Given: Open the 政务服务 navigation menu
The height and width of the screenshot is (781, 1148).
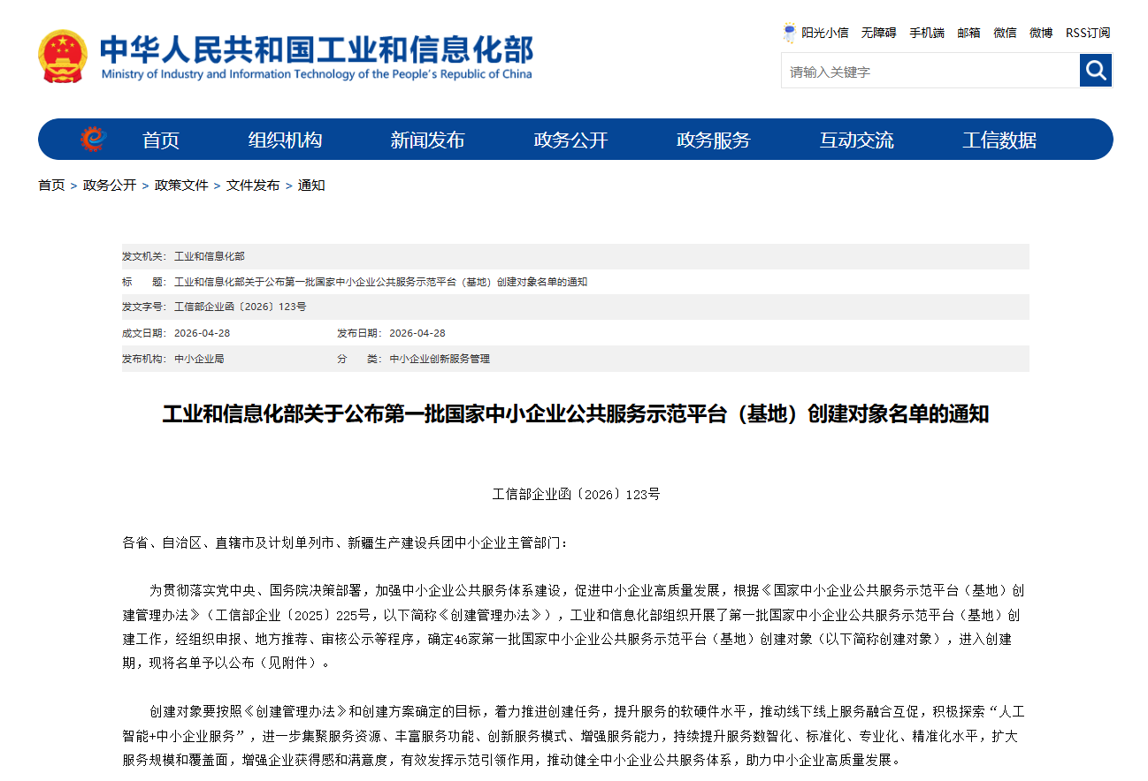Looking at the screenshot, I should 714,140.
